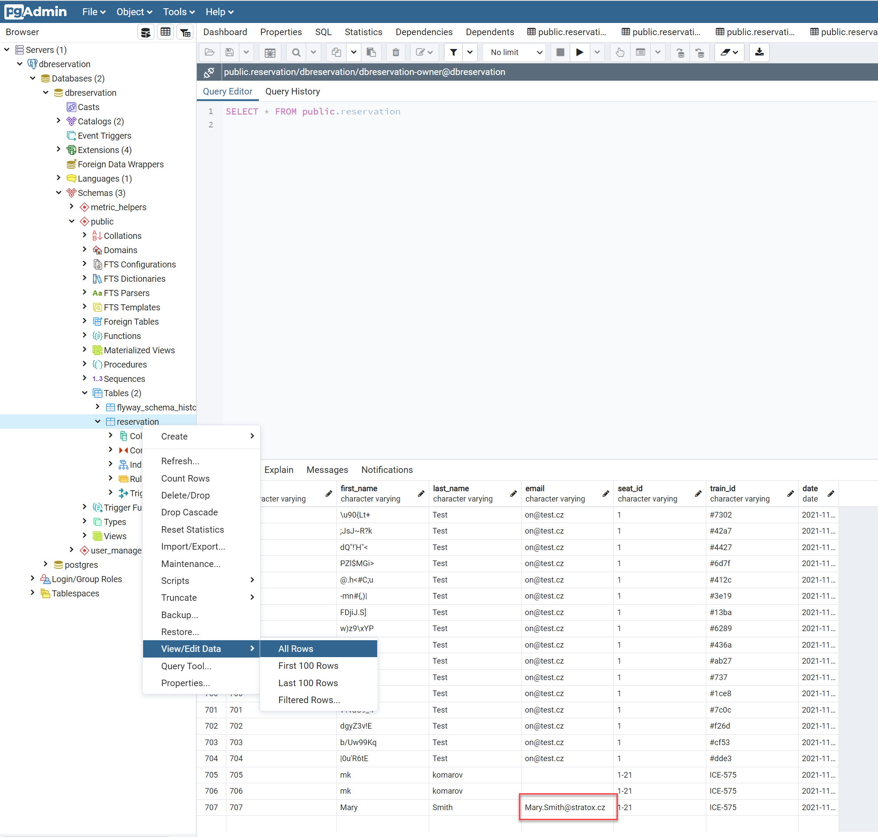Click Browser panel Filtered Rows icon
878x837 pixels.
(185, 32)
